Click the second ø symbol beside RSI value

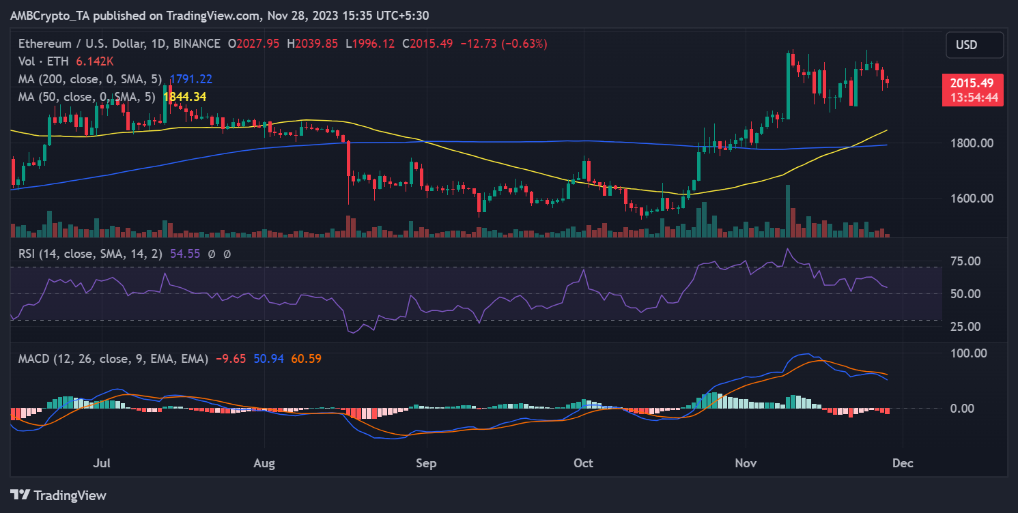coord(227,254)
